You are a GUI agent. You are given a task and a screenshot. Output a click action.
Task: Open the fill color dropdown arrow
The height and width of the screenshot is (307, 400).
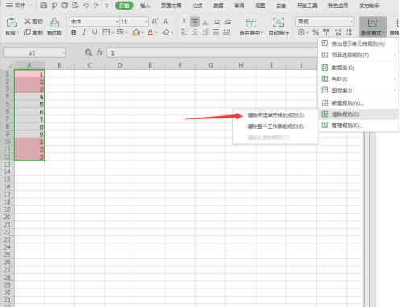coord(142,33)
